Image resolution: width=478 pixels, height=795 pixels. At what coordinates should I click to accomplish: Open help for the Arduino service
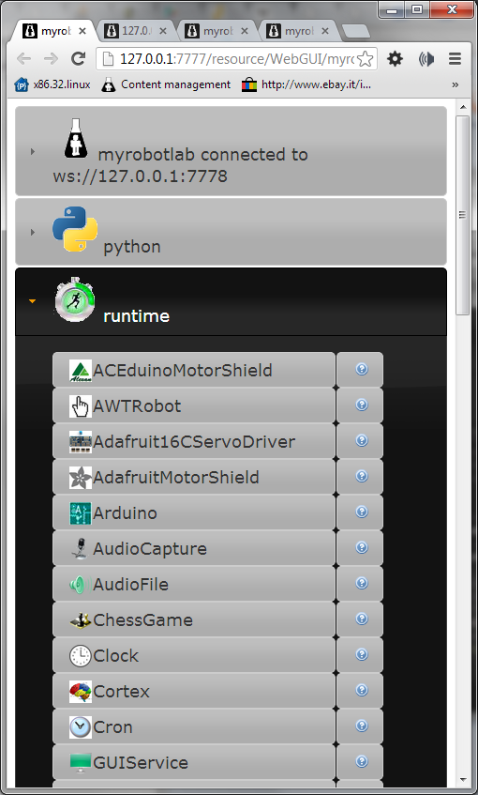click(x=361, y=512)
